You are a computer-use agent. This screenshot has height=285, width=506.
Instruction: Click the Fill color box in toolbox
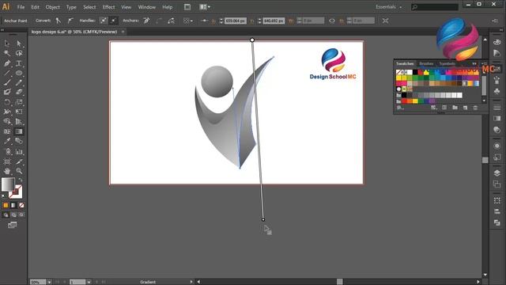tap(8, 184)
